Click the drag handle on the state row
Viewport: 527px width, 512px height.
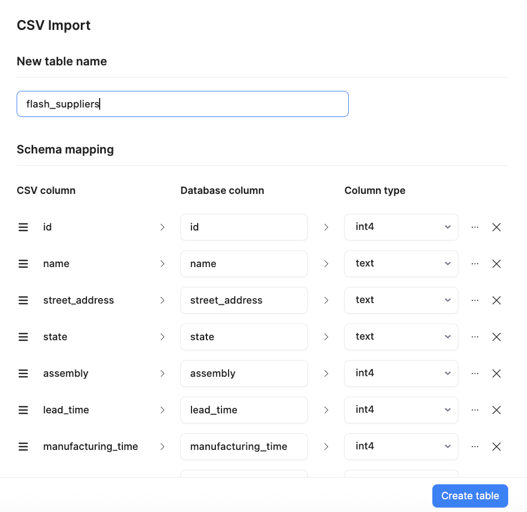click(x=23, y=336)
